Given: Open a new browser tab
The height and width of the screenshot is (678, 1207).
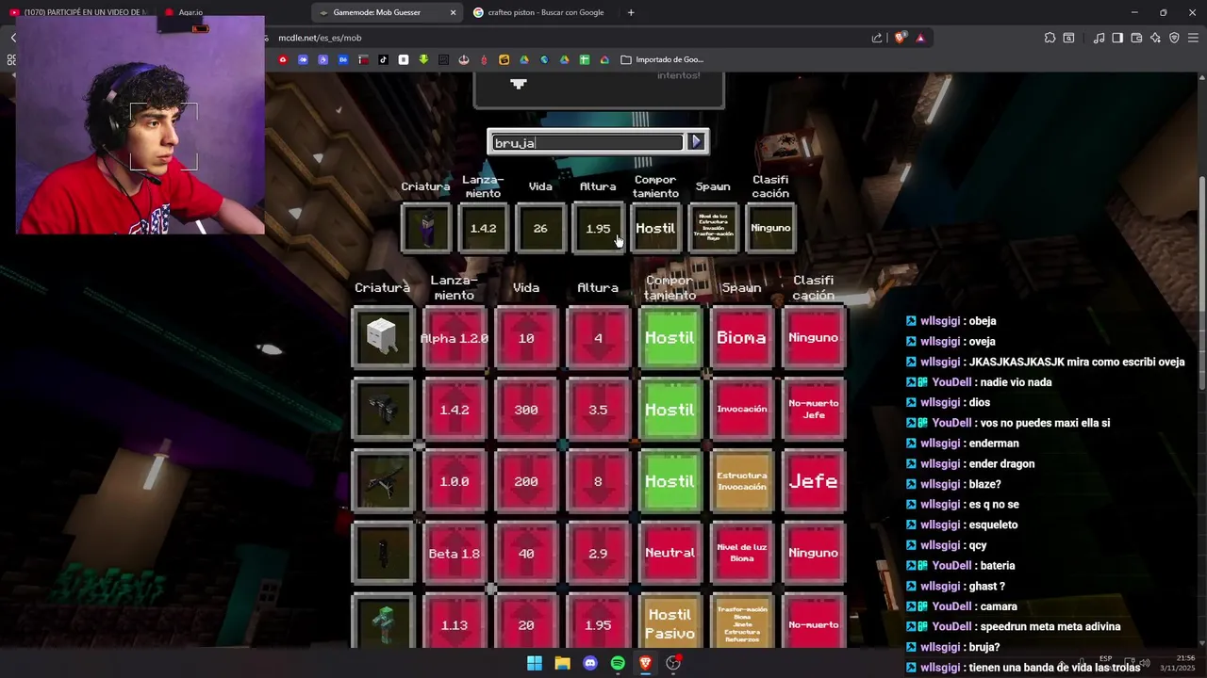Looking at the screenshot, I should 631,12.
